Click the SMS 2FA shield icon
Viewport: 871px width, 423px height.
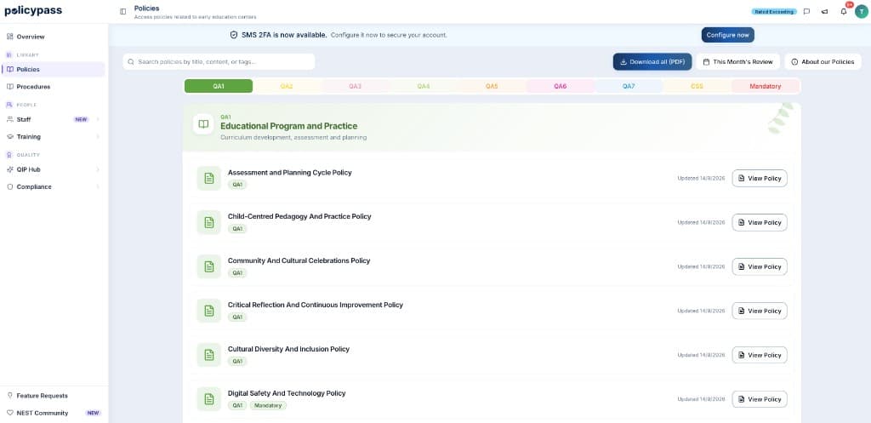click(x=234, y=35)
